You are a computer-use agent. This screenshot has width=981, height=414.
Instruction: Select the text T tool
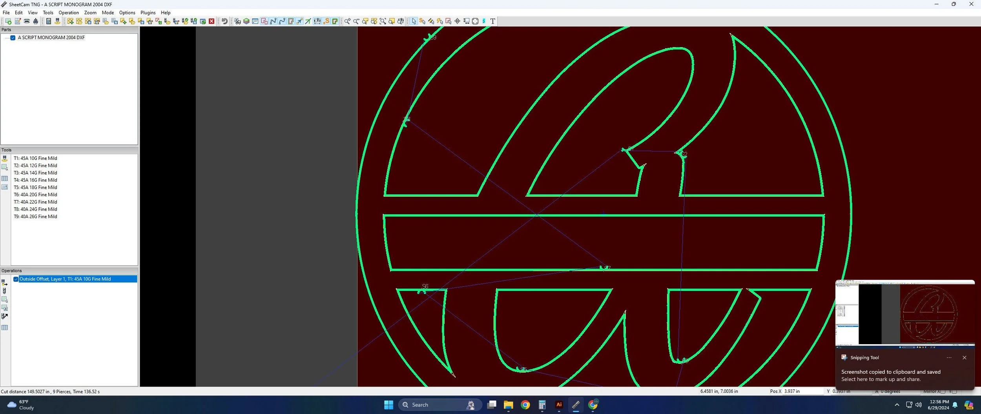[492, 21]
